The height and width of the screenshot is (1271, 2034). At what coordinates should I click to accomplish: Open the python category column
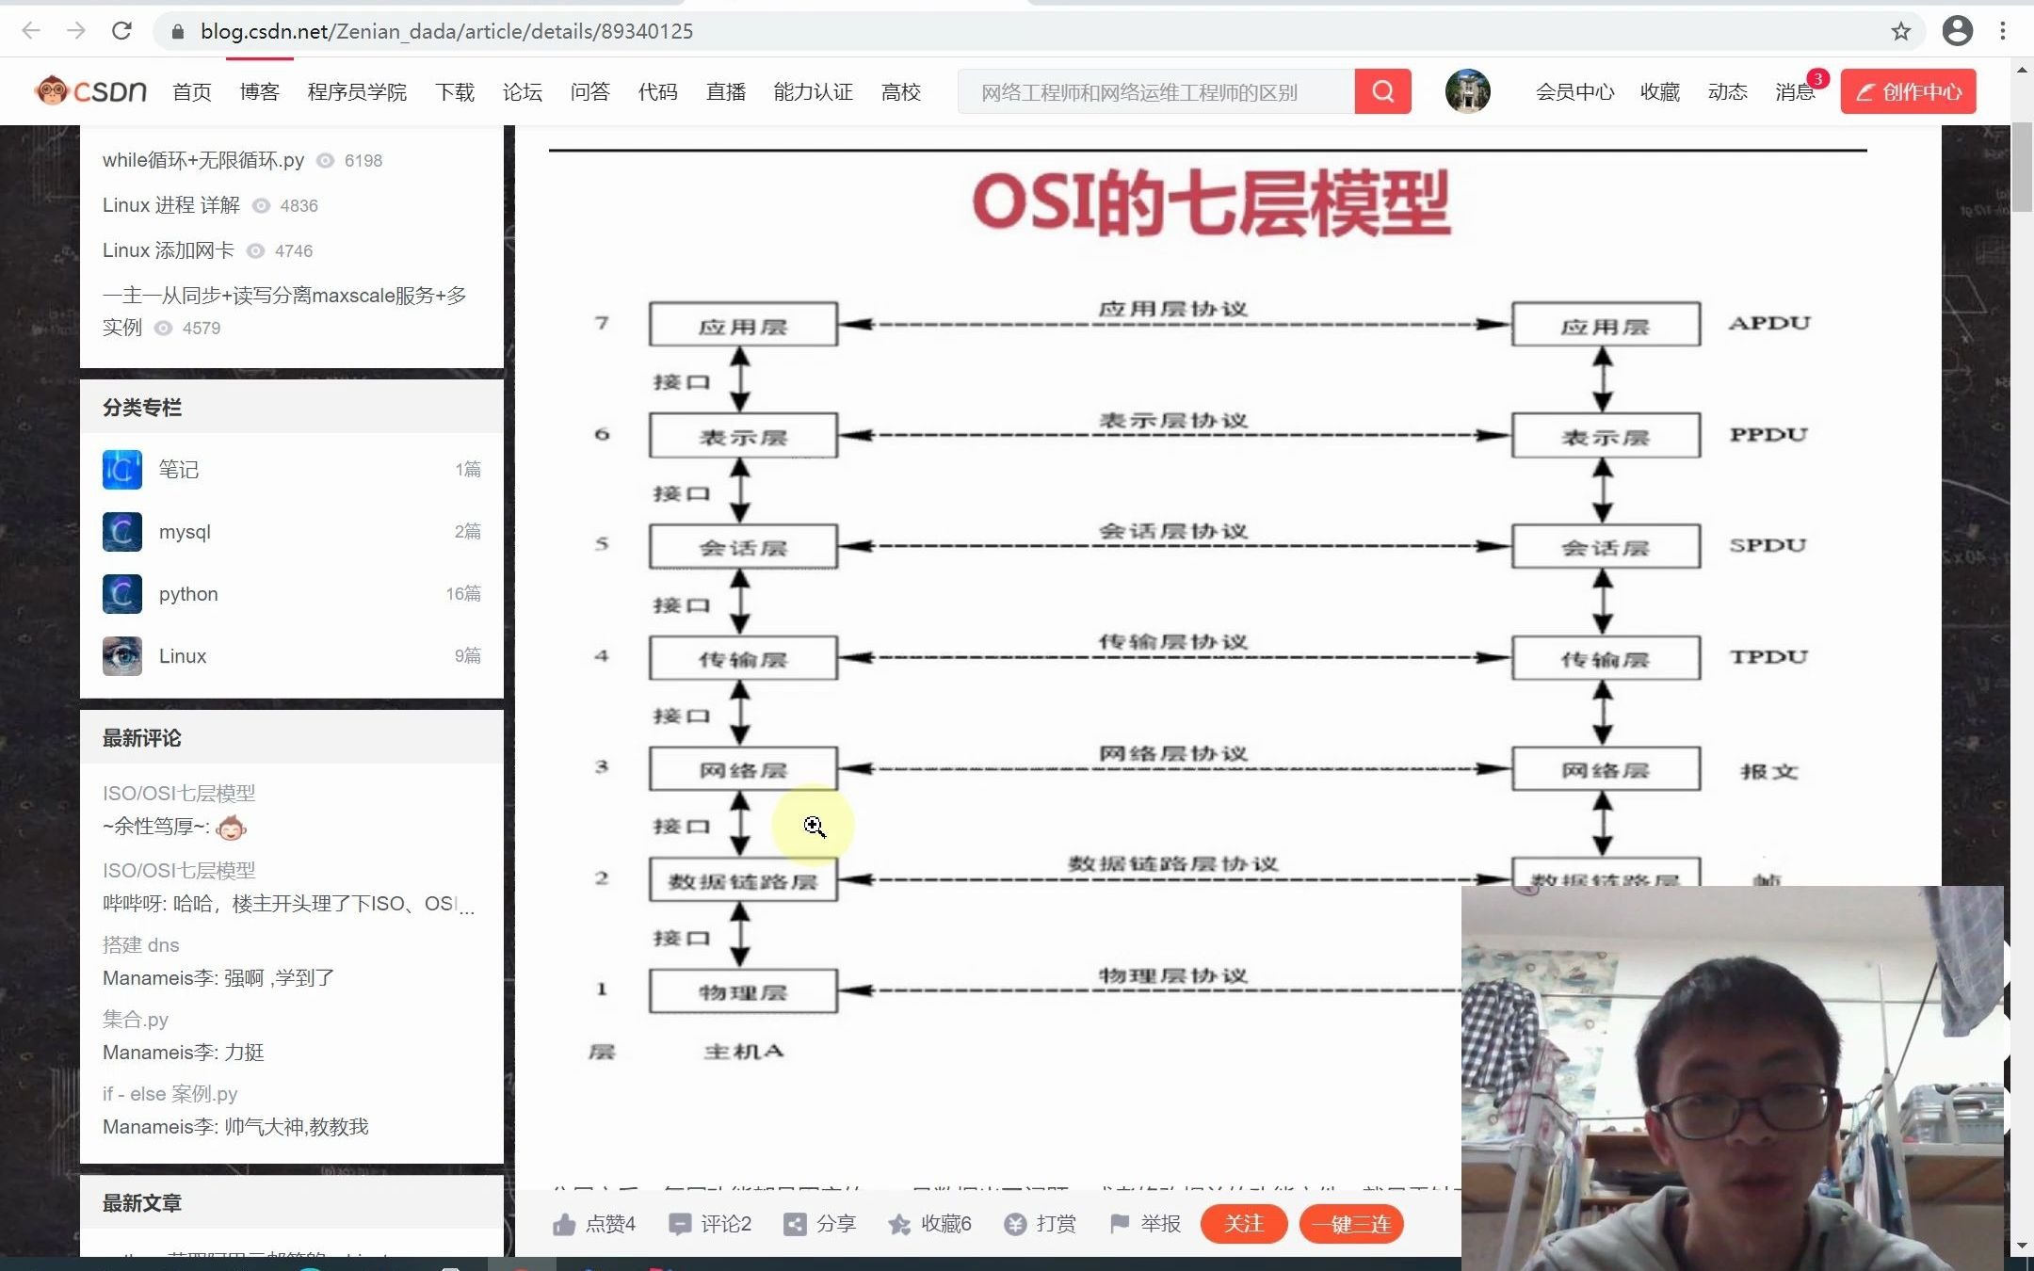pyautogui.click(x=188, y=594)
